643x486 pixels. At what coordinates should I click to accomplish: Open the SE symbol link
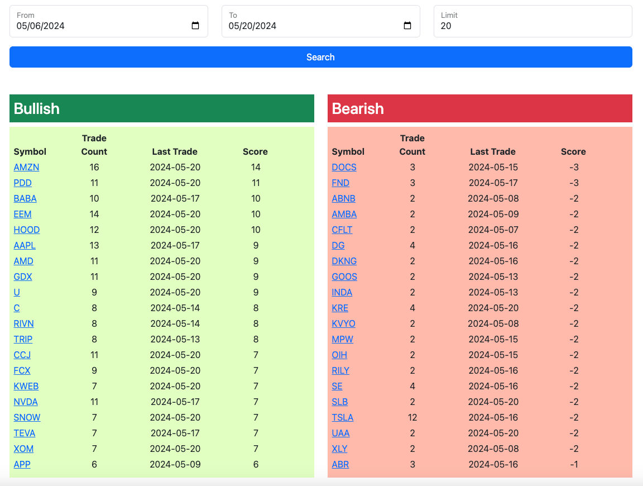click(x=337, y=386)
